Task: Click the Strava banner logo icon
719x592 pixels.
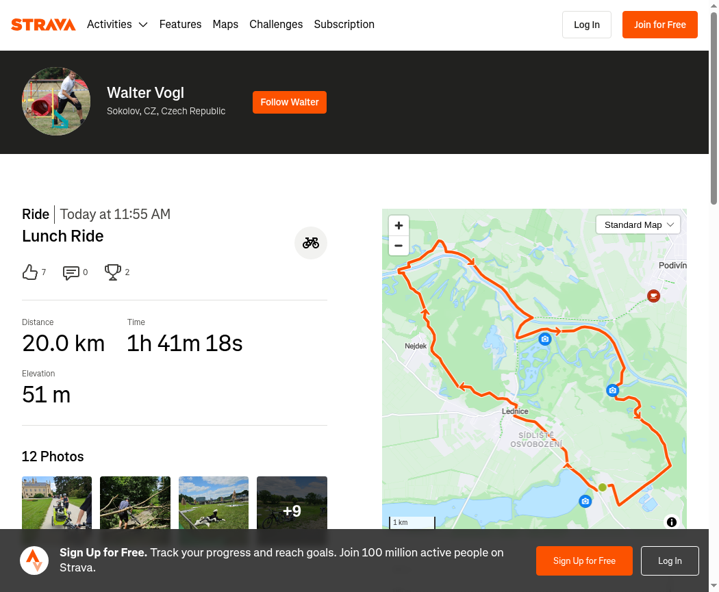Action: (34, 561)
